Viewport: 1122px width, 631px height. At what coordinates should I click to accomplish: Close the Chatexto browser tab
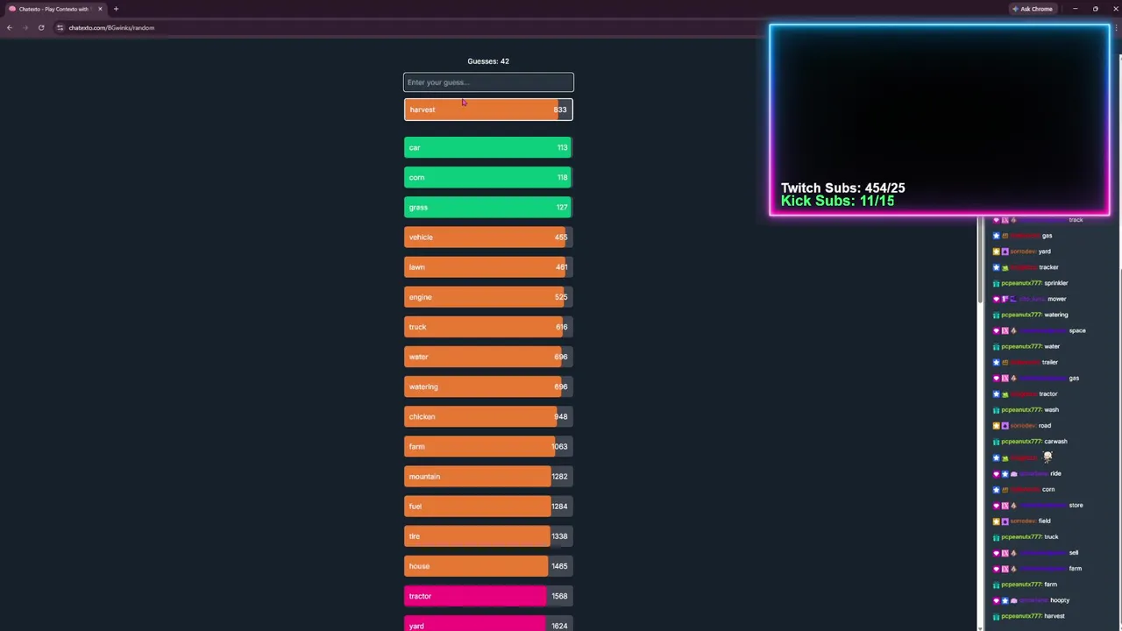[100, 9]
